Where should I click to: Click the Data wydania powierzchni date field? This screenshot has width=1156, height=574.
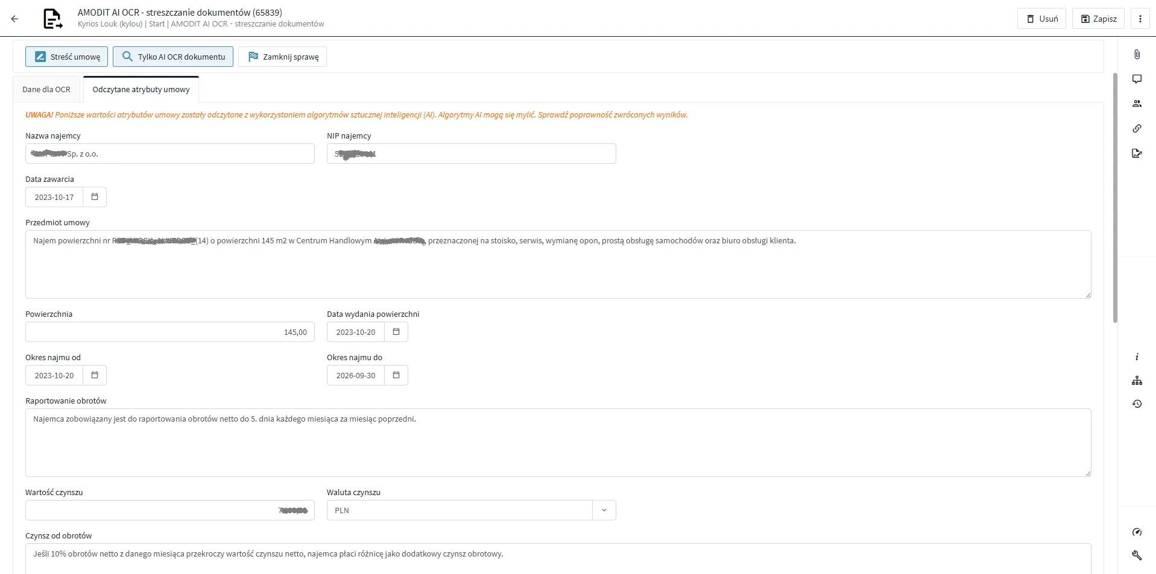click(356, 332)
